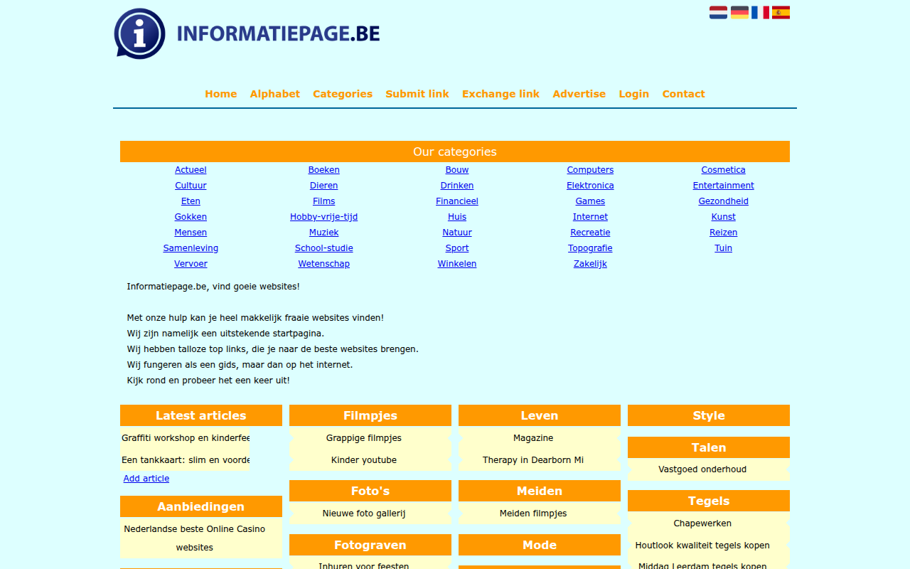Open Therapy in Dearborn Mi link

pyautogui.click(x=533, y=460)
